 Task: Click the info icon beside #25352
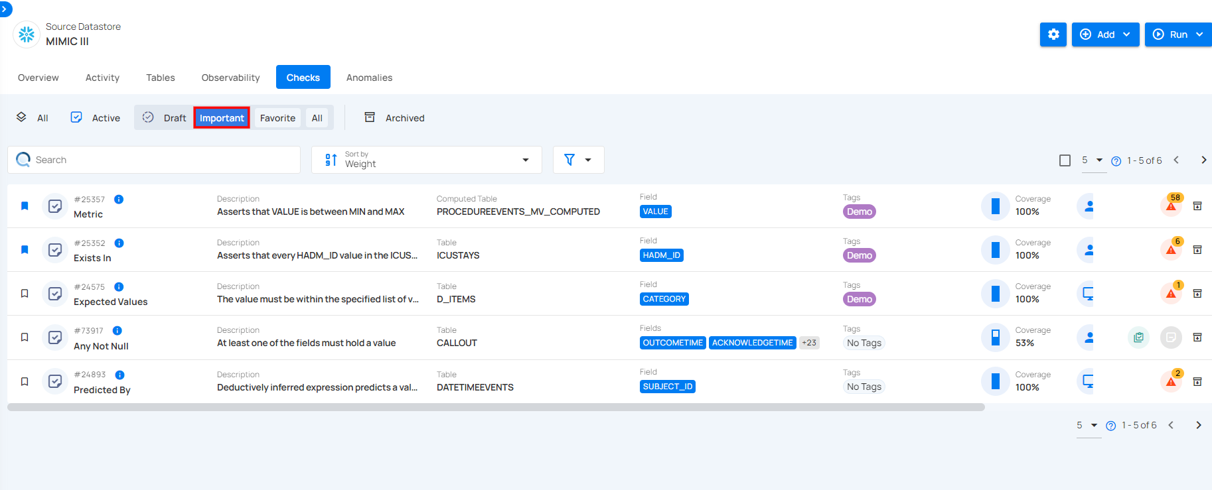(x=119, y=243)
